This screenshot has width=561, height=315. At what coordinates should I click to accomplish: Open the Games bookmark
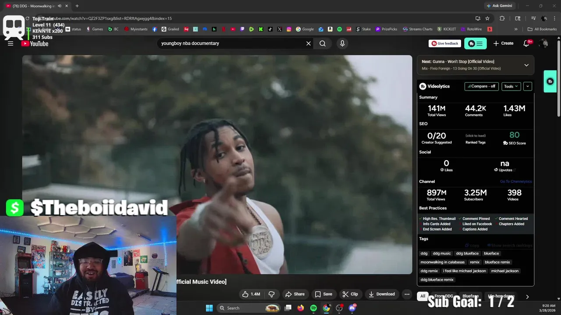95,29
